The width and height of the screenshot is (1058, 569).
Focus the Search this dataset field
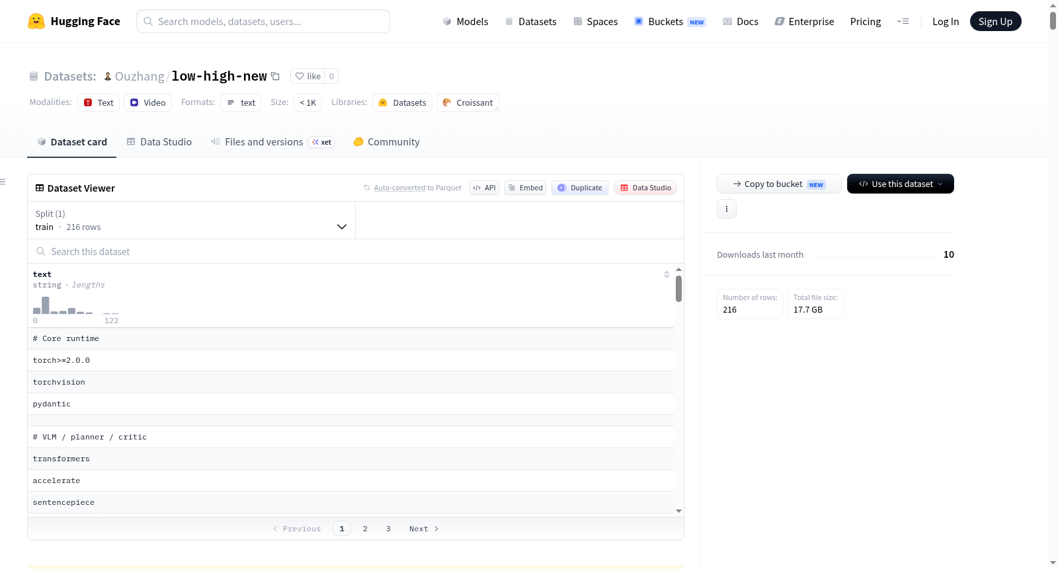356,251
